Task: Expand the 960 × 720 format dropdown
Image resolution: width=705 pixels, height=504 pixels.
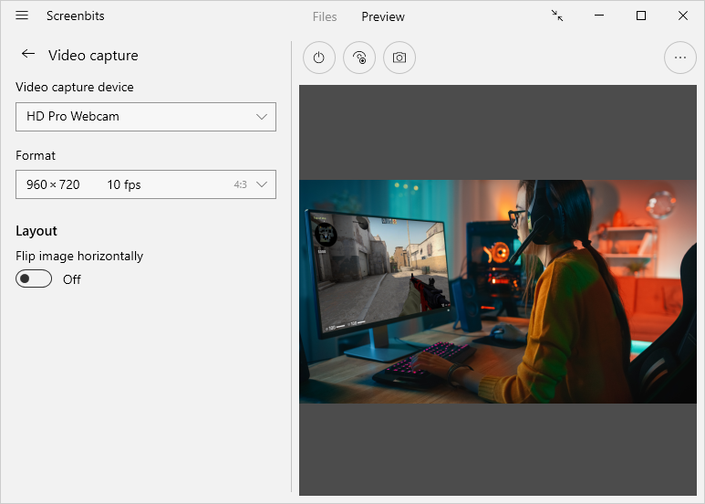Action: pos(146,184)
